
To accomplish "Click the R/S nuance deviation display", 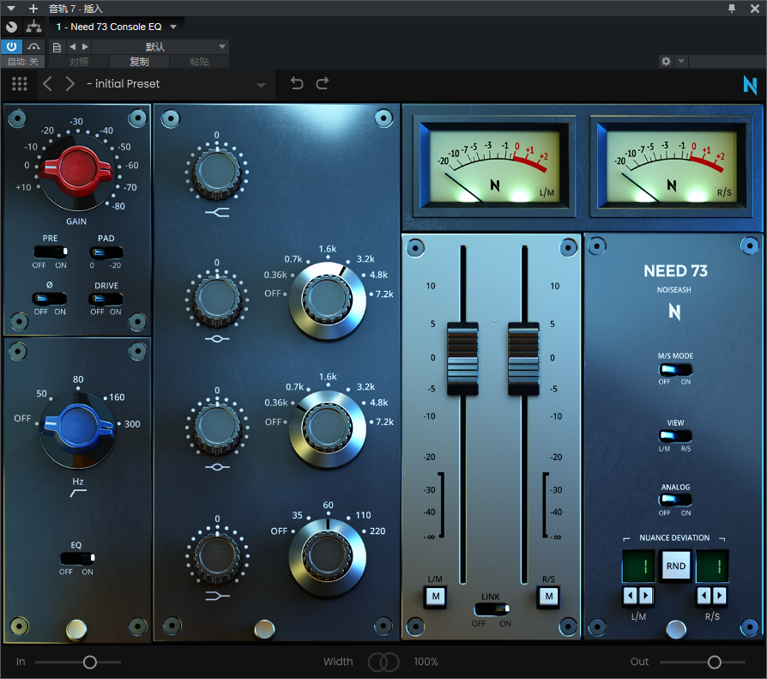I will (712, 567).
